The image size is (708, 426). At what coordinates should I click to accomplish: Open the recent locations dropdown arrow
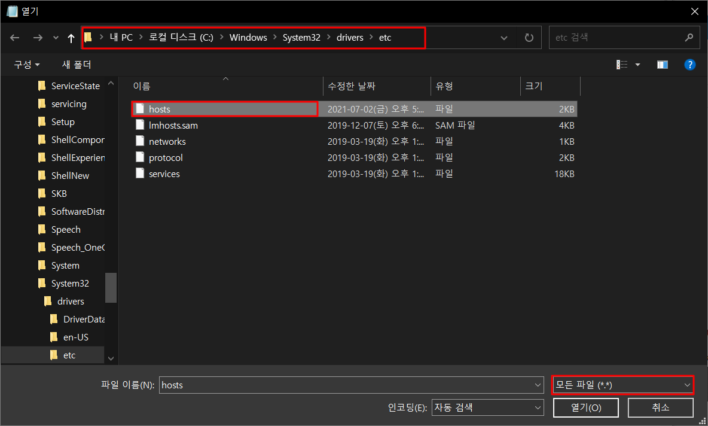click(x=56, y=38)
